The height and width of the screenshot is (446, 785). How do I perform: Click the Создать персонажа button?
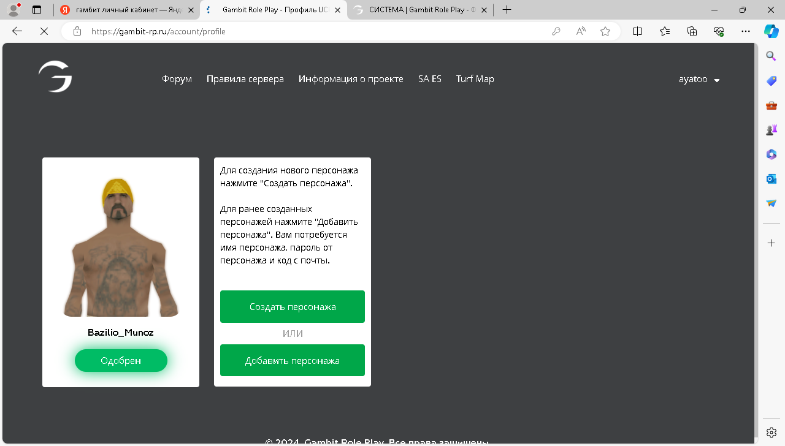[293, 306]
